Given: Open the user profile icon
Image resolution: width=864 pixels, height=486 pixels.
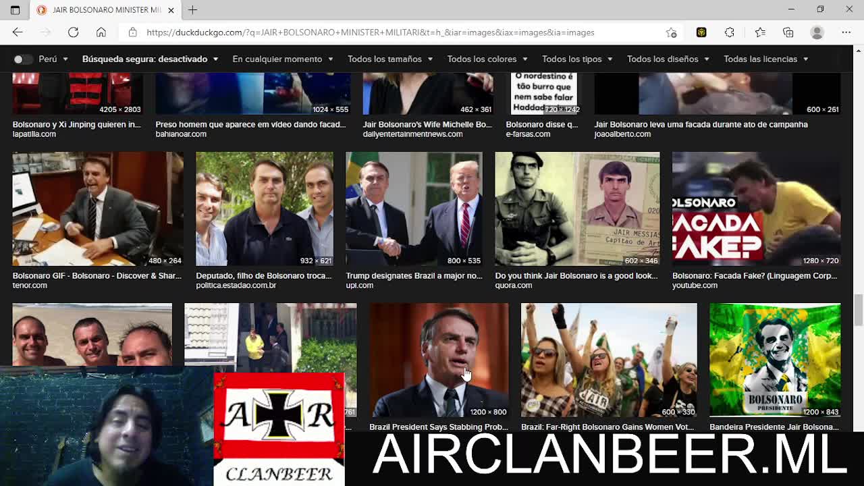Looking at the screenshot, I should pos(817,32).
